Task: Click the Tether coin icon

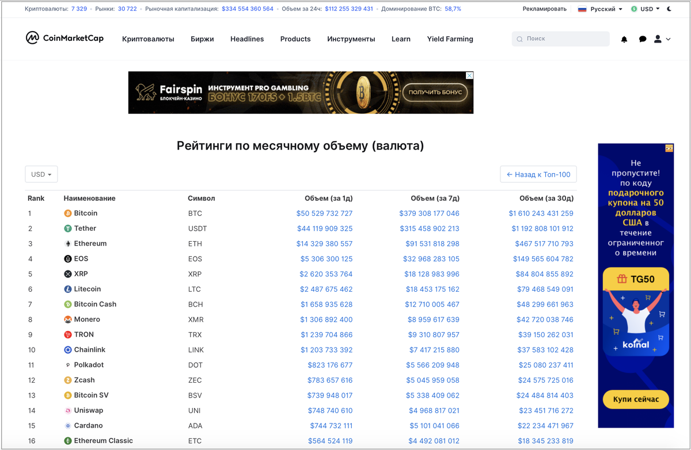Action: click(68, 228)
